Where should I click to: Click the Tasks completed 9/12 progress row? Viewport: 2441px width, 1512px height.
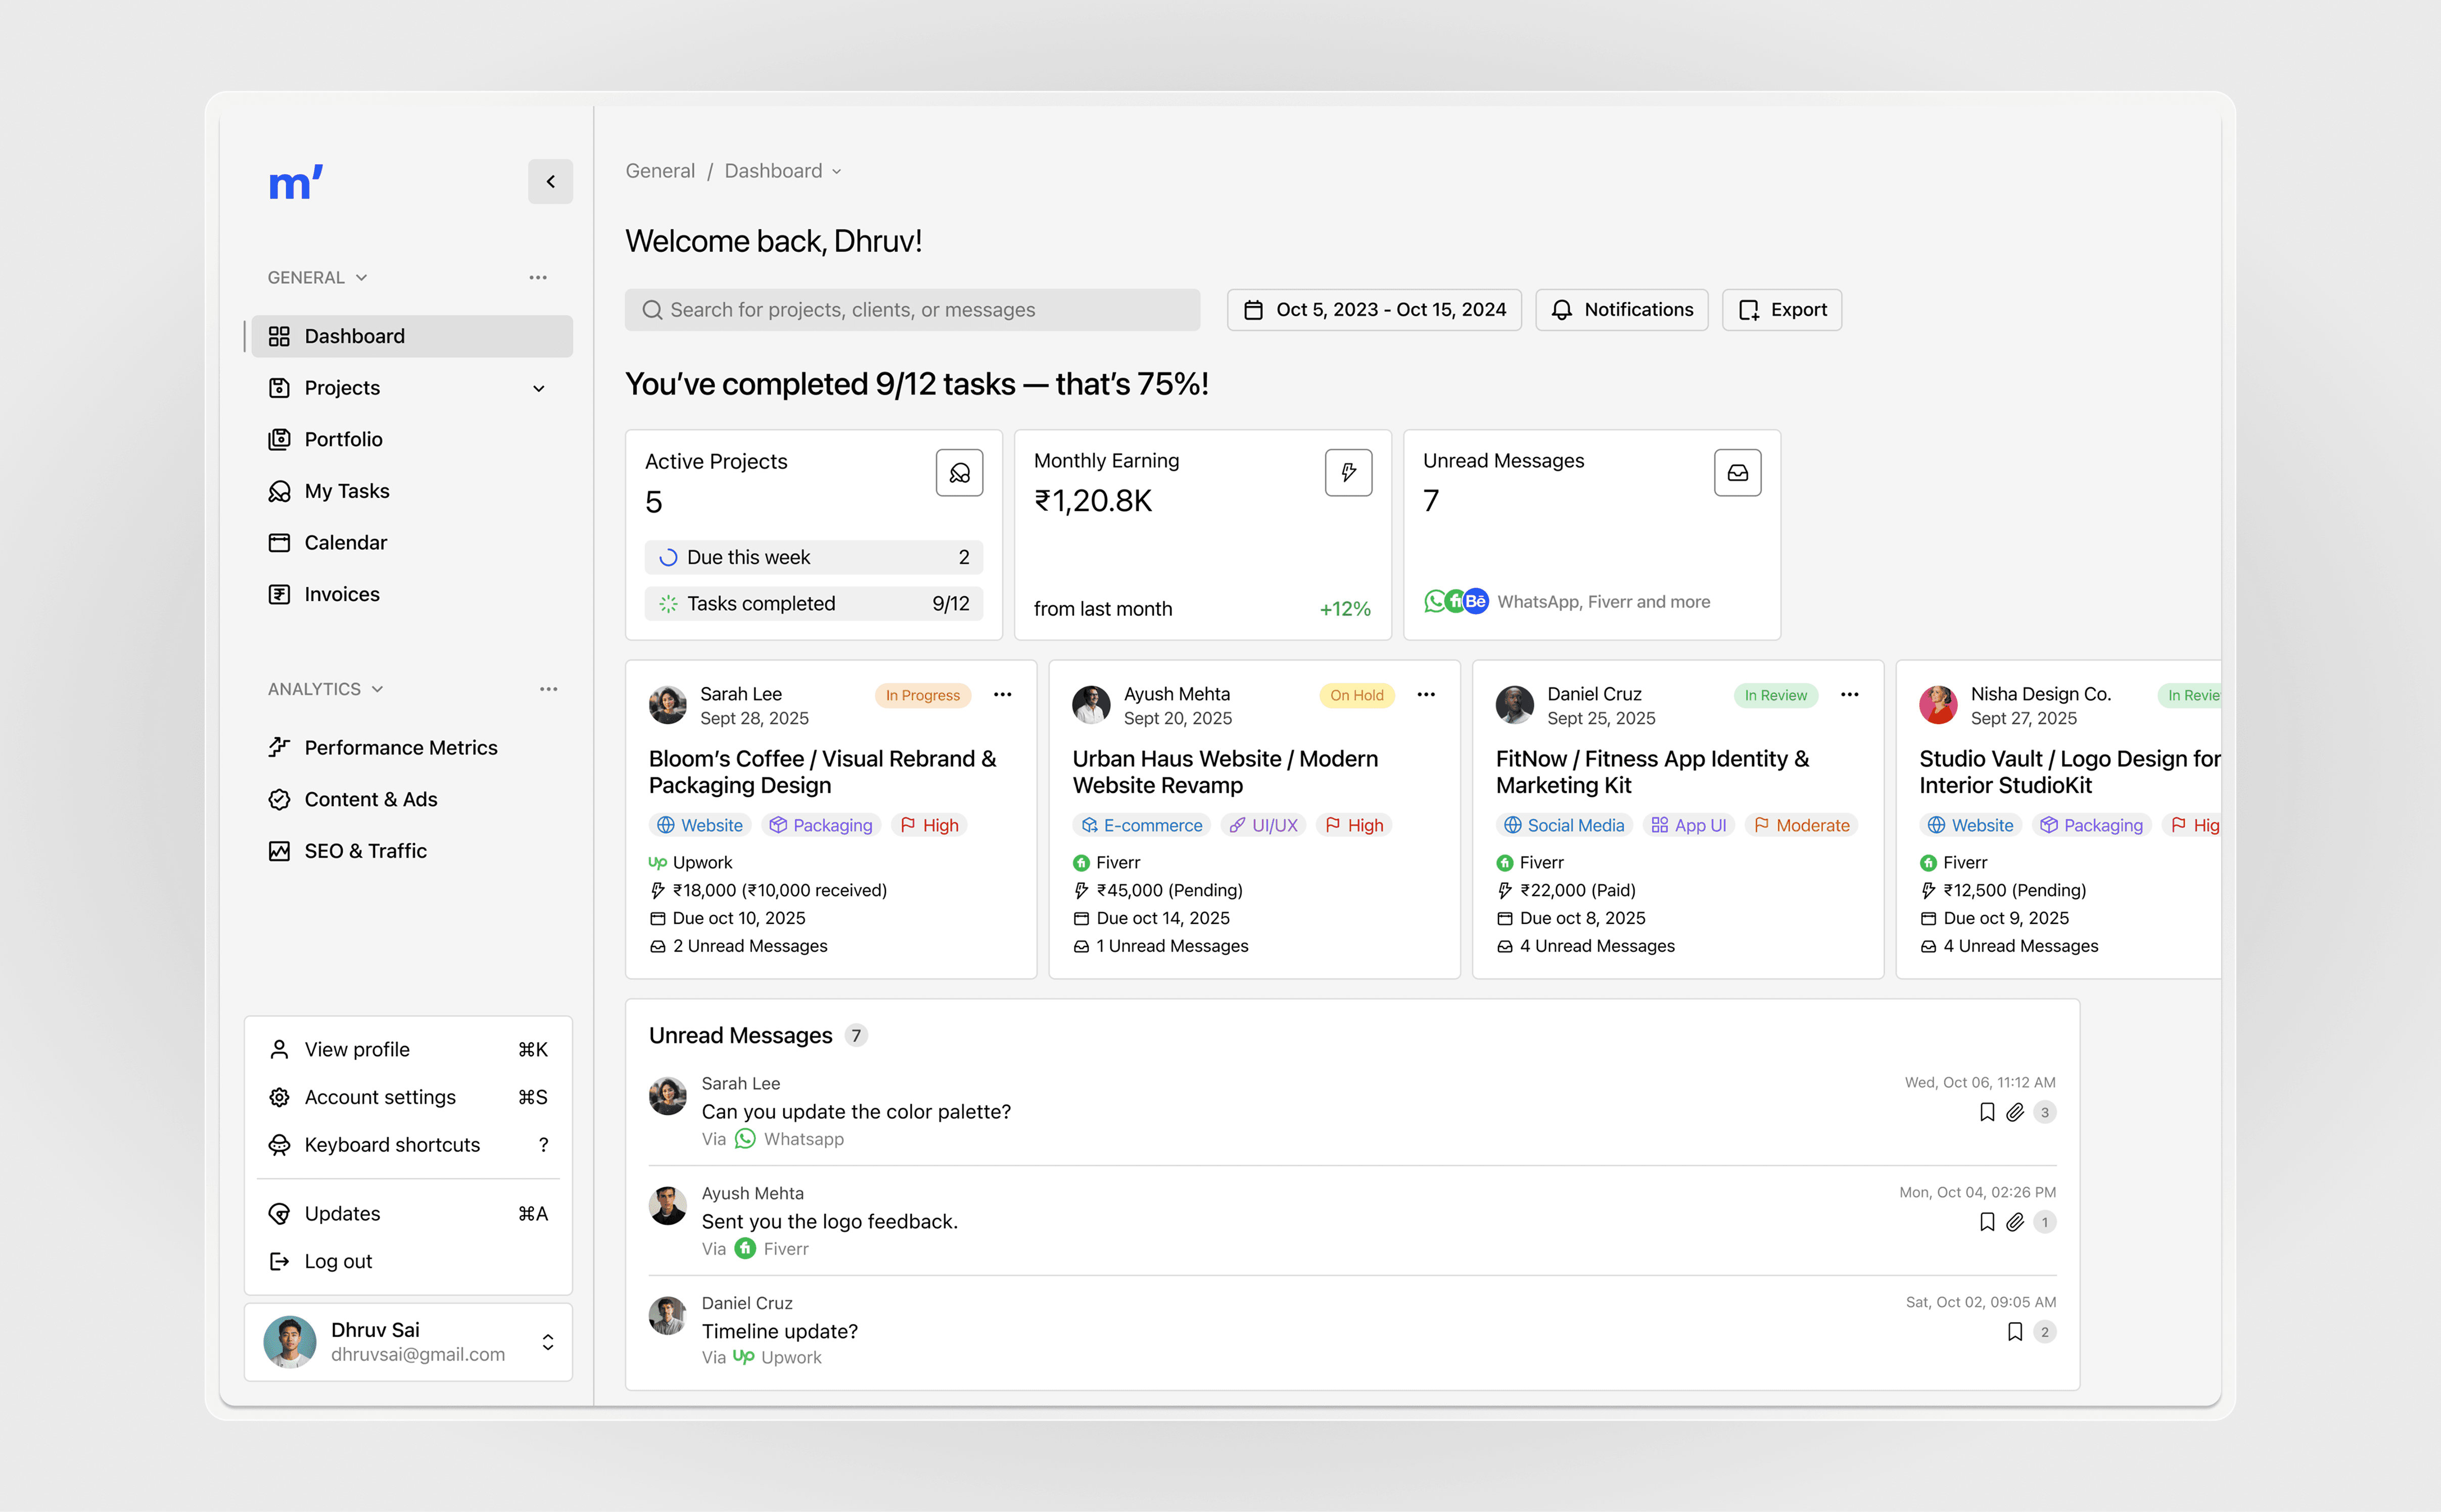pos(813,603)
